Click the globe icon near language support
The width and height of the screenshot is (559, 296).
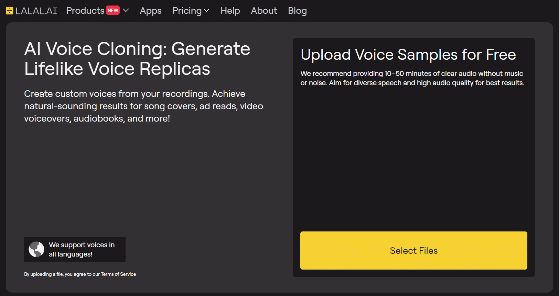coord(36,249)
